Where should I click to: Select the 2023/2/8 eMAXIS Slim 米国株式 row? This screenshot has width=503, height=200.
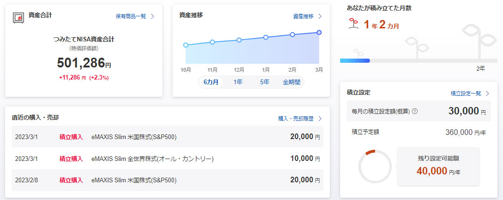coord(168,180)
